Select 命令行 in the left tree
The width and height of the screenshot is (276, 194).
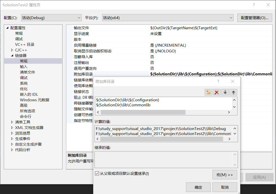(25, 116)
